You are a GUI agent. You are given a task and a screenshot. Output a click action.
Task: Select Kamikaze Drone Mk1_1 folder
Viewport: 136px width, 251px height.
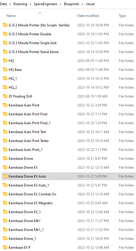click(26, 229)
